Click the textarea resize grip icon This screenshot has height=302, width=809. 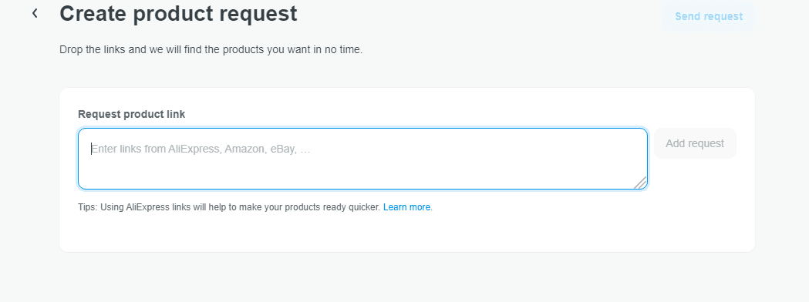(640, 183)
